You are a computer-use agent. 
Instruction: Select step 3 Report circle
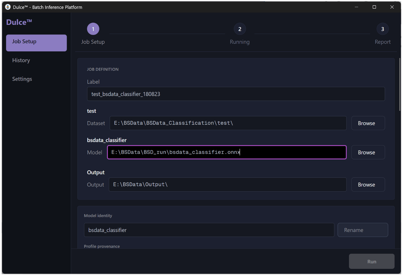pos(383,29)
